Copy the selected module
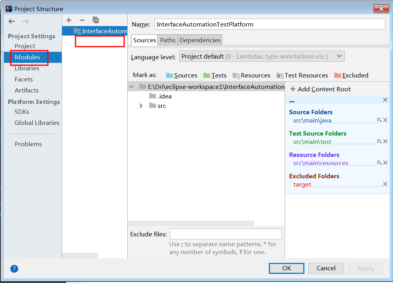This screenshot has height=283, width=393. [x=96, y=20]
